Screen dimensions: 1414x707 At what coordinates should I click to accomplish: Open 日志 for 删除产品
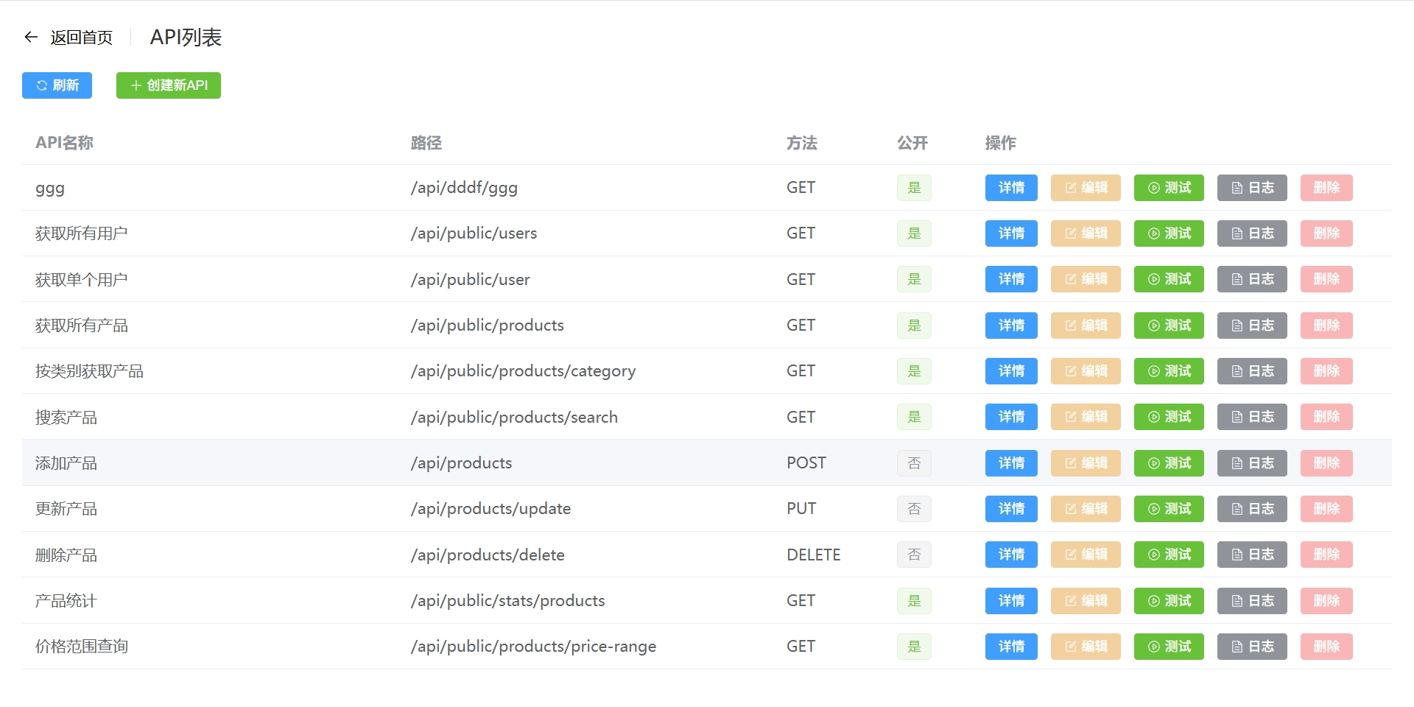[x=1252, y=555]
